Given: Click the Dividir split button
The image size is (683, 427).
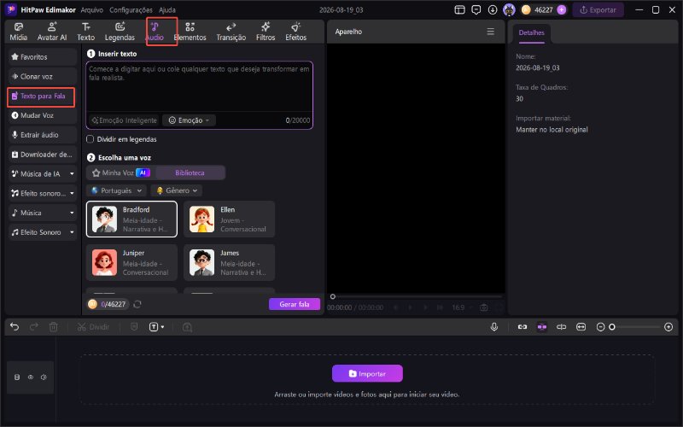Looking at the screenshot, I should click(x=93, y=327).
